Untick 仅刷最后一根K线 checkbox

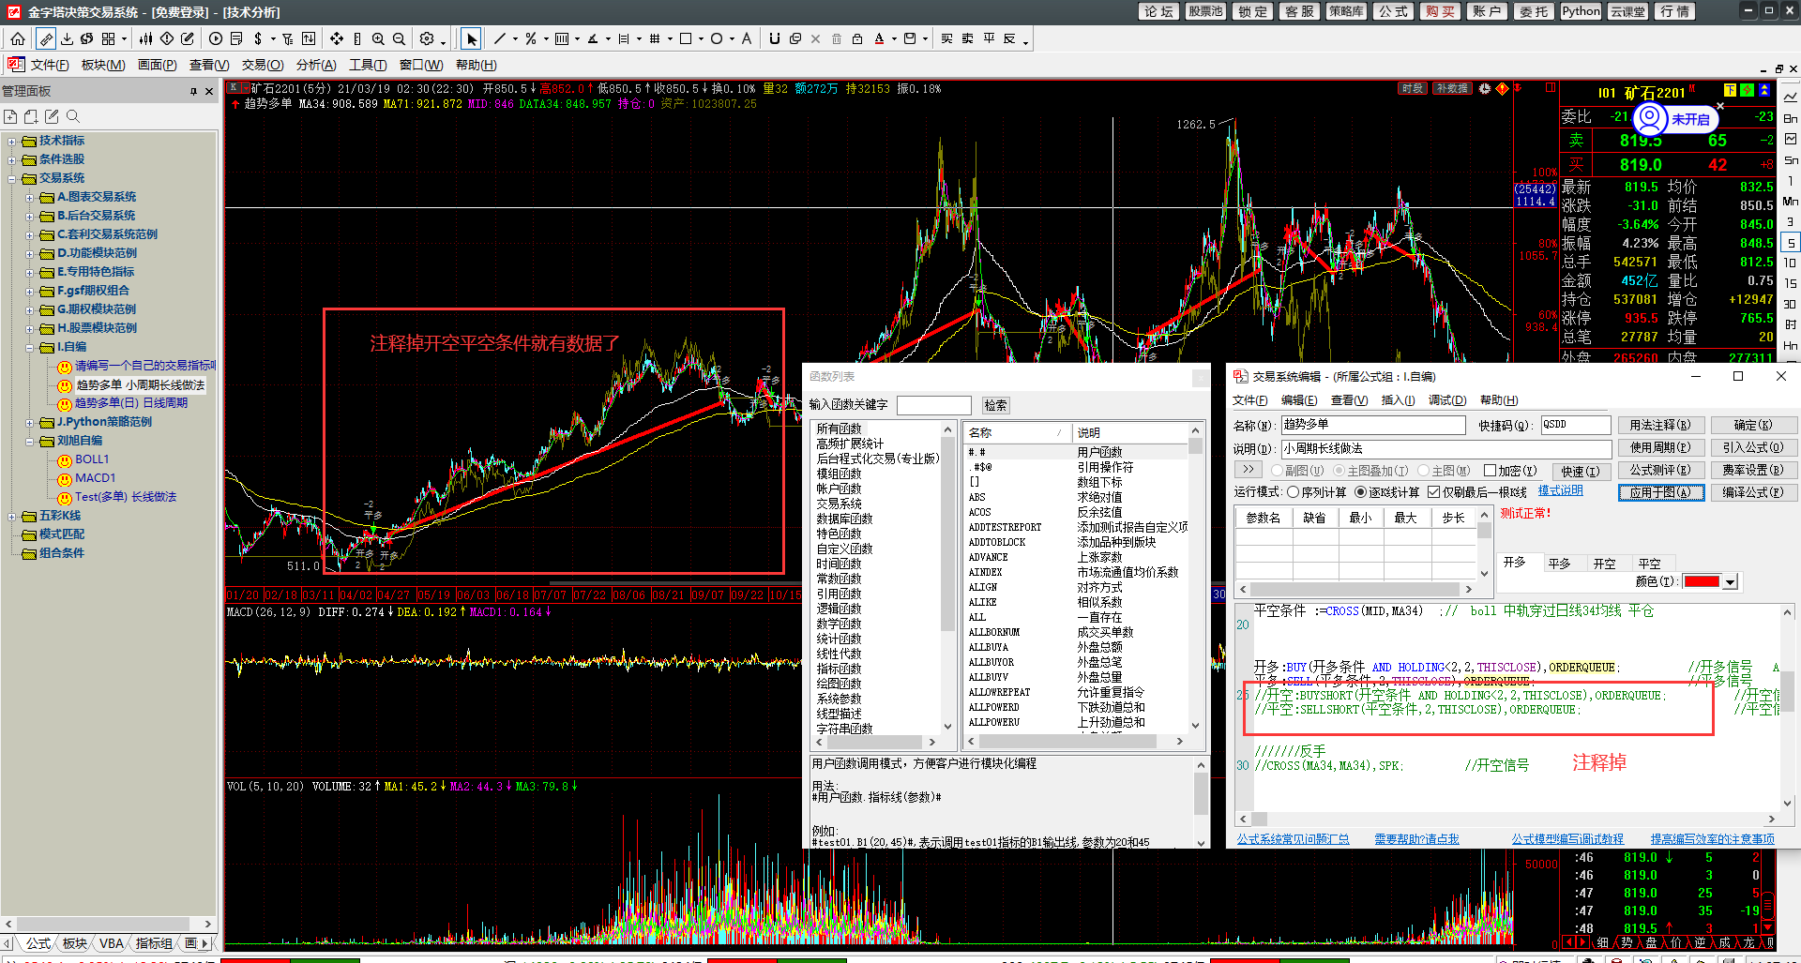pyautogui.click(x=1433, y=491)
